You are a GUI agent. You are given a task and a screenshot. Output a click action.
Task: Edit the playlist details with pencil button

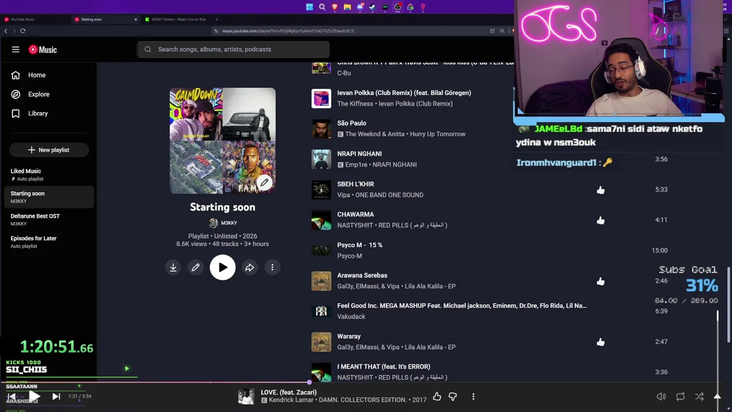196,267
